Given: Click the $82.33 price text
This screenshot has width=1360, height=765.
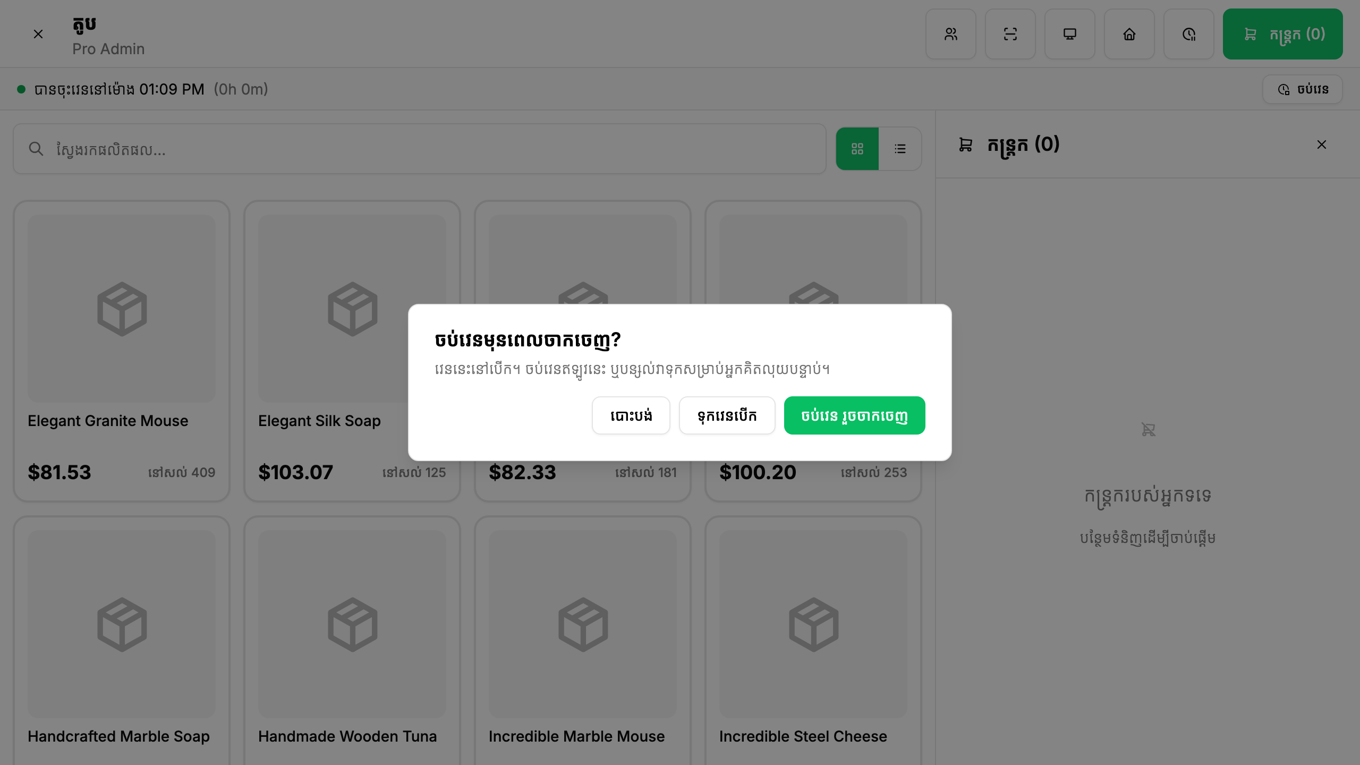Looking at the screenshot, I should 522,472.
